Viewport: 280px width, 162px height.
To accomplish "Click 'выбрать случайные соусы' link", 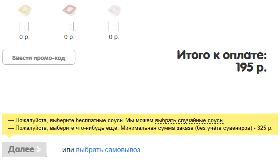I will [189, 120].
